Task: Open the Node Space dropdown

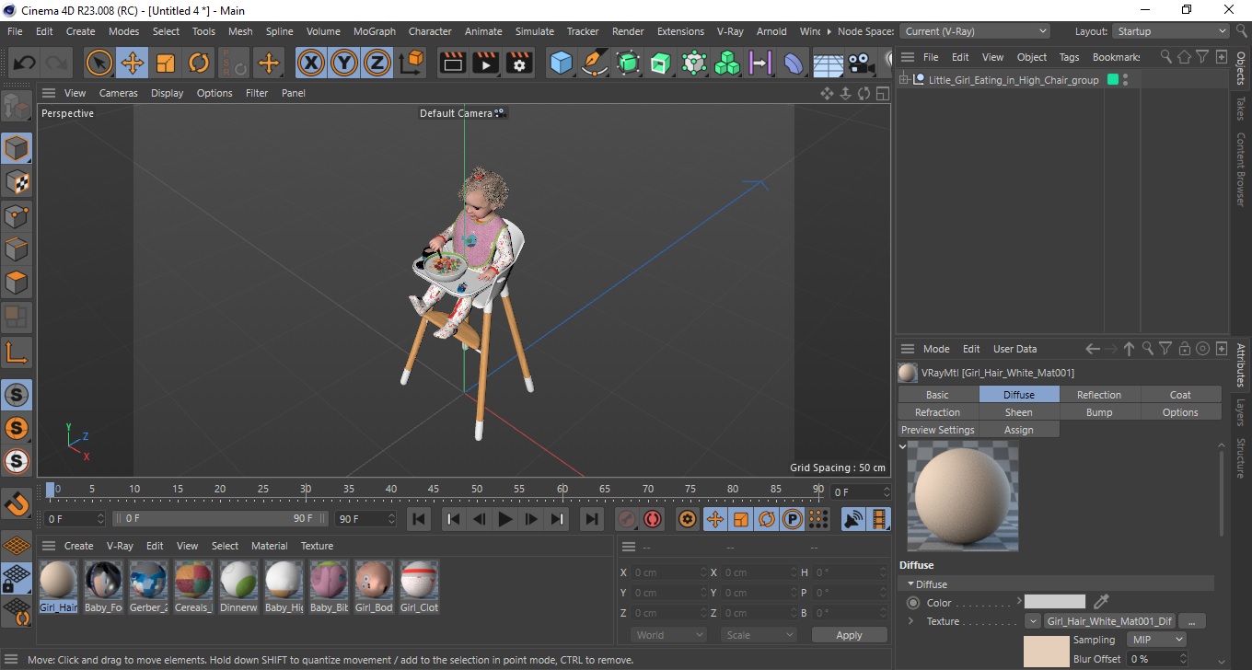Action: 974,31
